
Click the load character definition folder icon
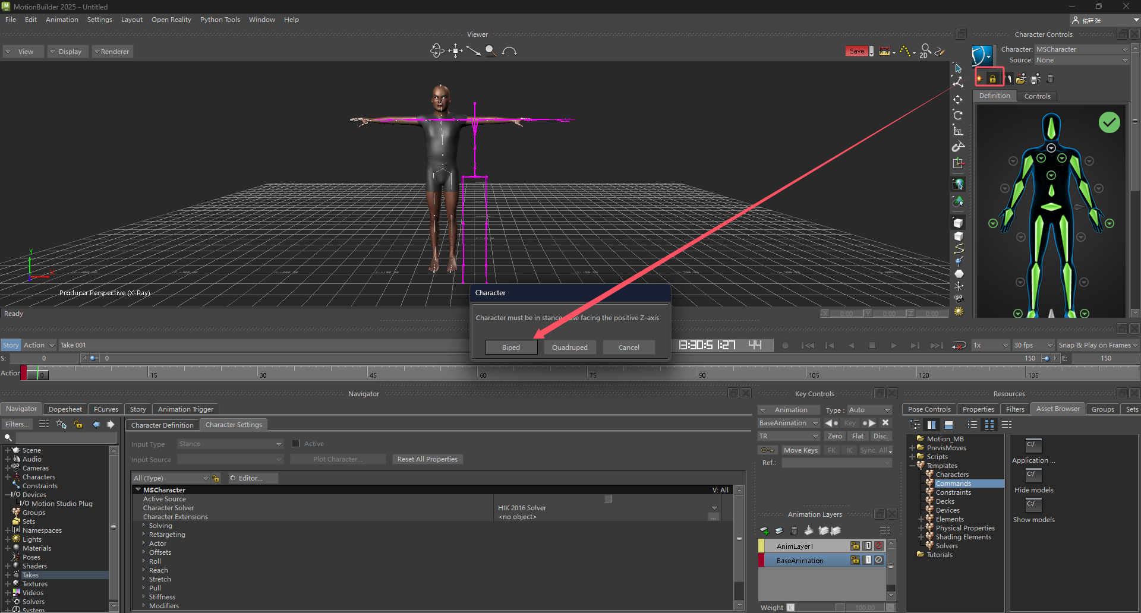point(1021,78)
